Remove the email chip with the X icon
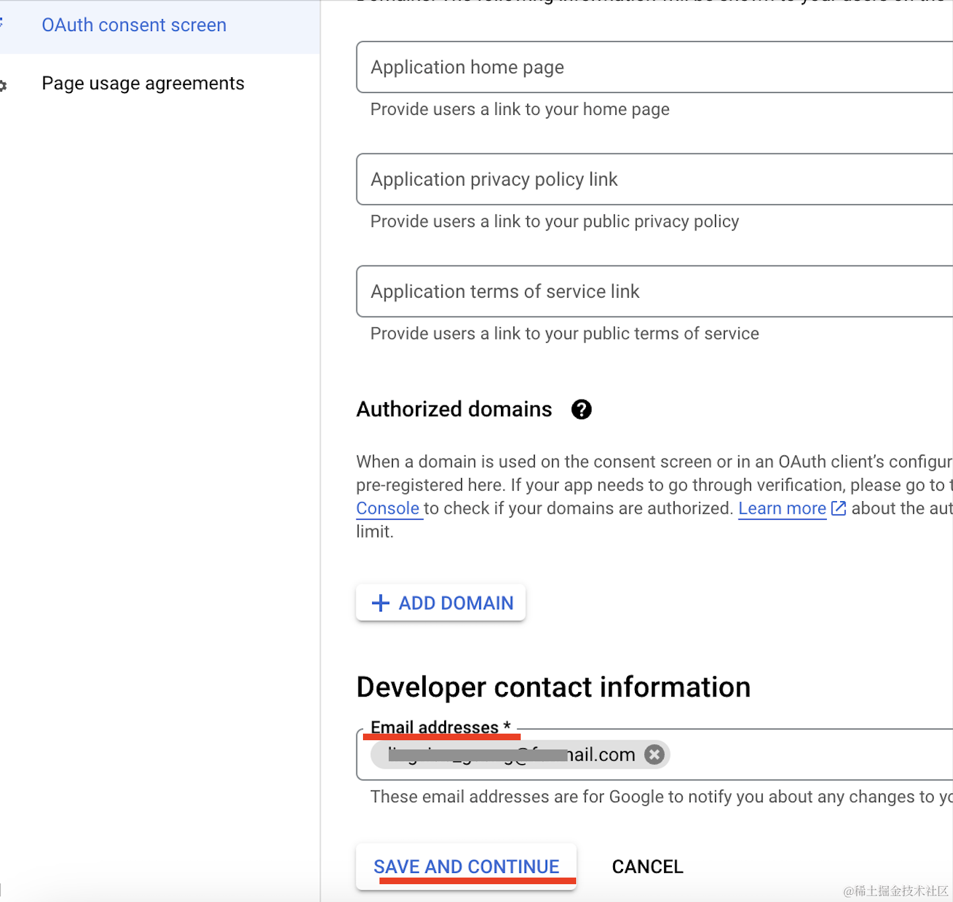953x902 pixels. click(654, 754)
